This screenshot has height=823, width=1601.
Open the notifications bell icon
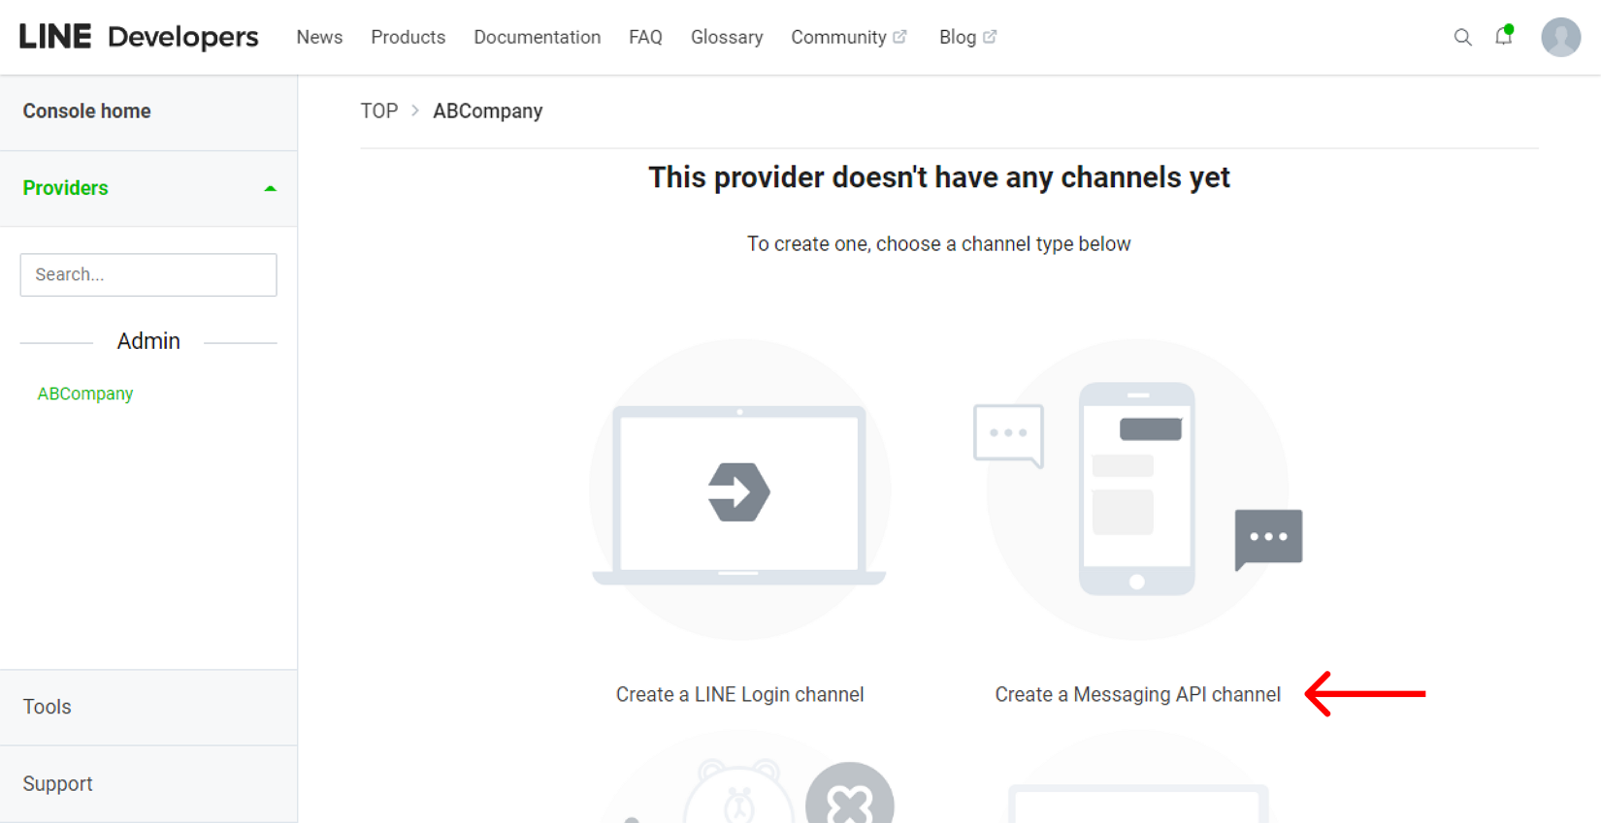click(1503, 37)
